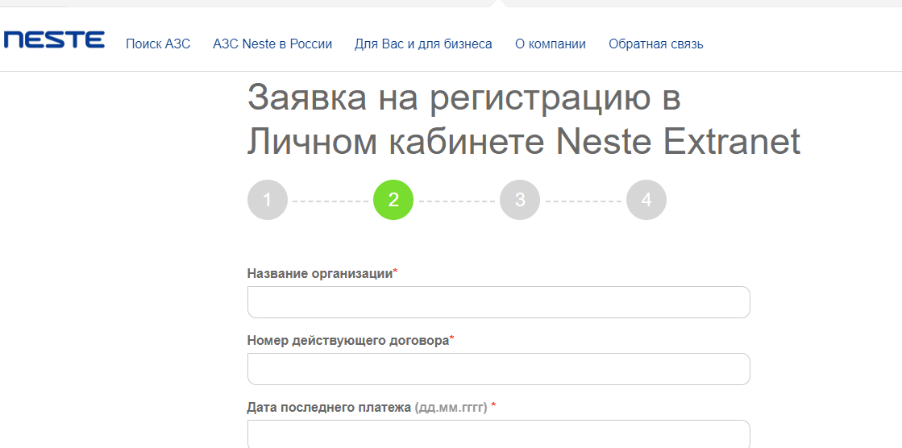
Task: Select step 1 circle in progress
Action: (x=268, y=200)
